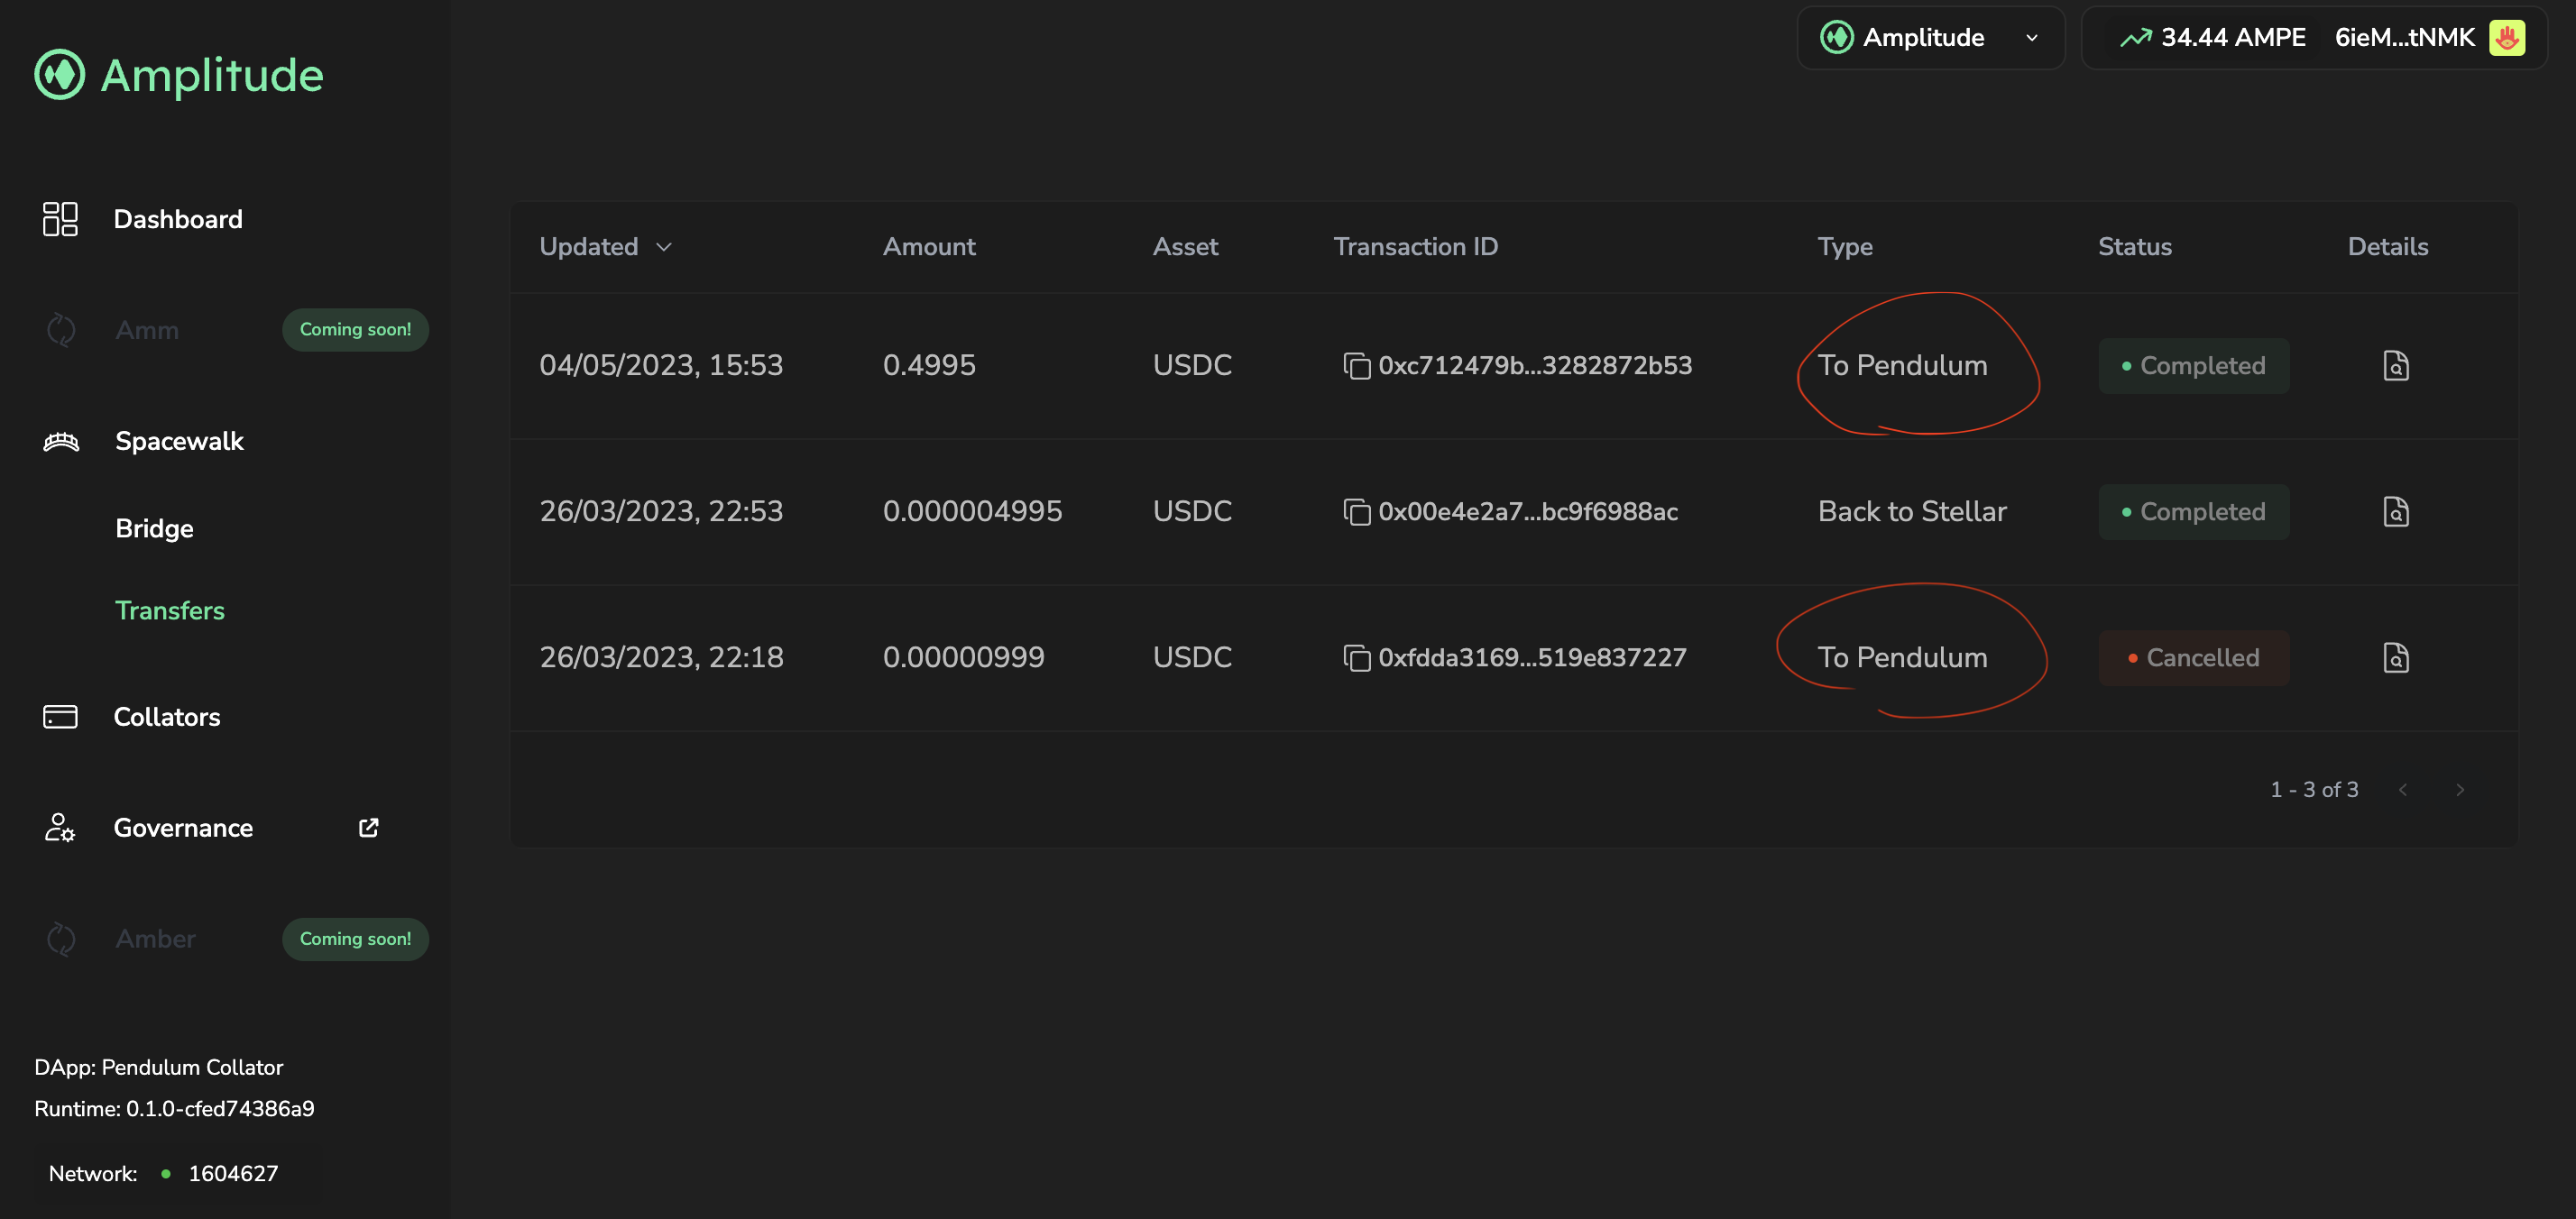Open the Bridge sub-item
Viewport: 2576px width, 1219px height.
[154, 528]
